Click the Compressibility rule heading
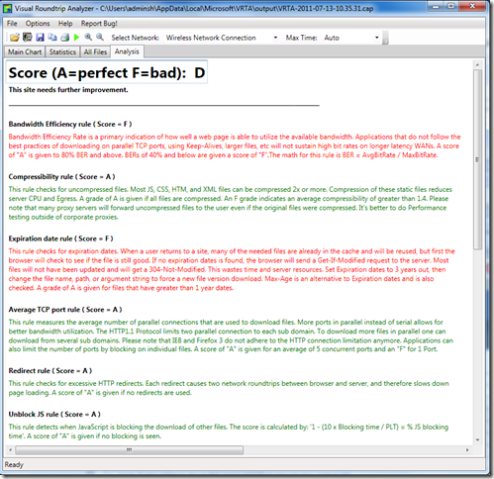The height and width of the screenshot is (479, 494). click(61, 177)
